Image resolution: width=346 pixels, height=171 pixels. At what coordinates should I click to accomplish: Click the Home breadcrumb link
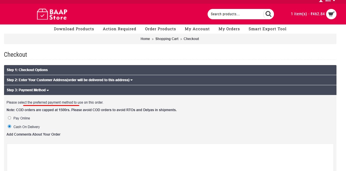click(145, 39)
